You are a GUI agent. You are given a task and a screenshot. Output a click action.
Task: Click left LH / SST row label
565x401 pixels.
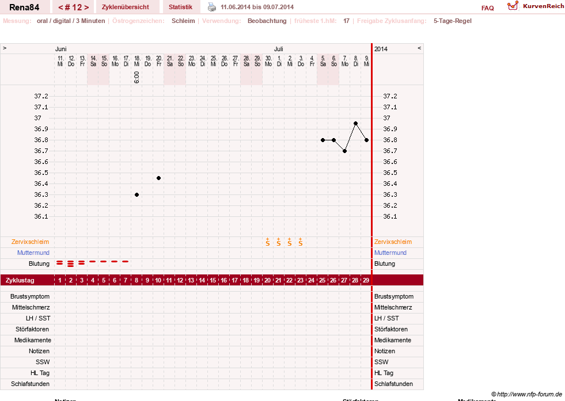click(x=38, y=318)
